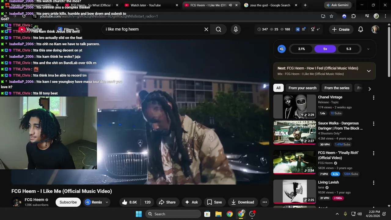
Task: Open the Chrome three-dot menu
Action: (x=385, y=16)
